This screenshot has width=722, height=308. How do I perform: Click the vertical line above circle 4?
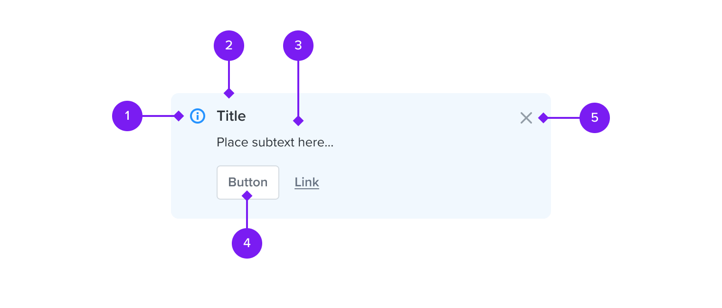click(247, 214)
